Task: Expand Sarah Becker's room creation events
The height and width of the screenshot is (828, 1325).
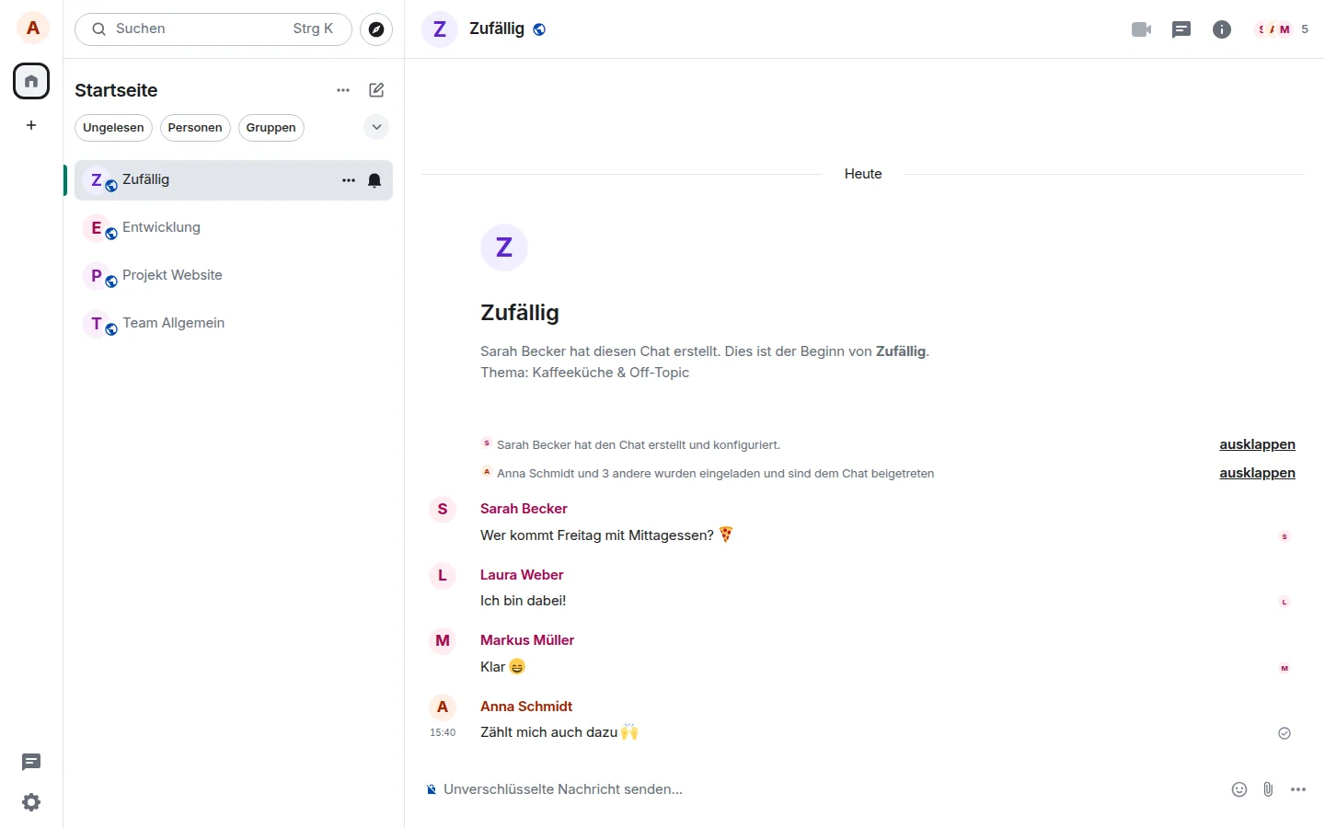Action: point(1257,444)
